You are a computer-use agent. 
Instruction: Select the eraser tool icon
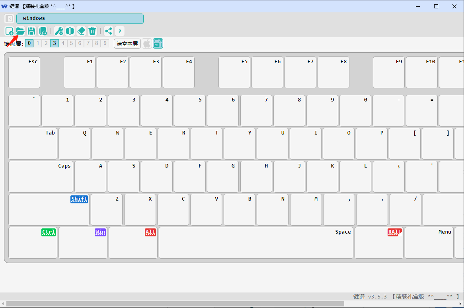point(81,31)
